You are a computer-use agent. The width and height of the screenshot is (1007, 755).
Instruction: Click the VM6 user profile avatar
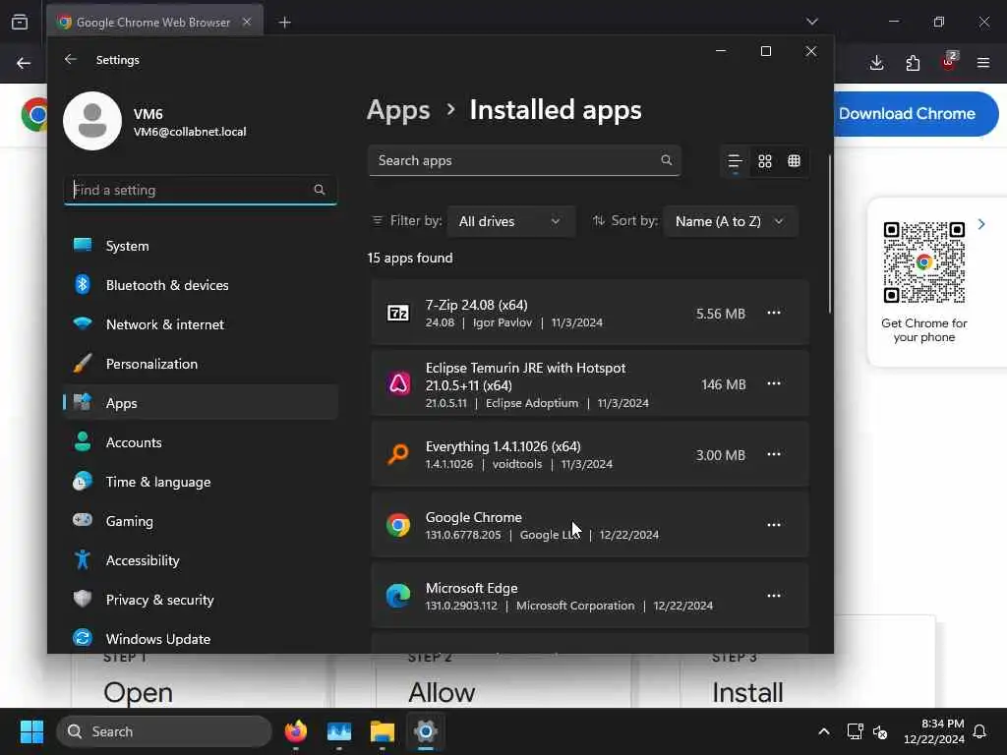tap(92, 121)
